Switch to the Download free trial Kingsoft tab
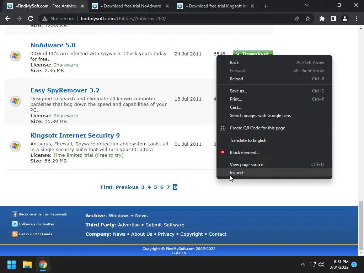Image resolution: width=364 pixels, height=273 pixels. 215,6
